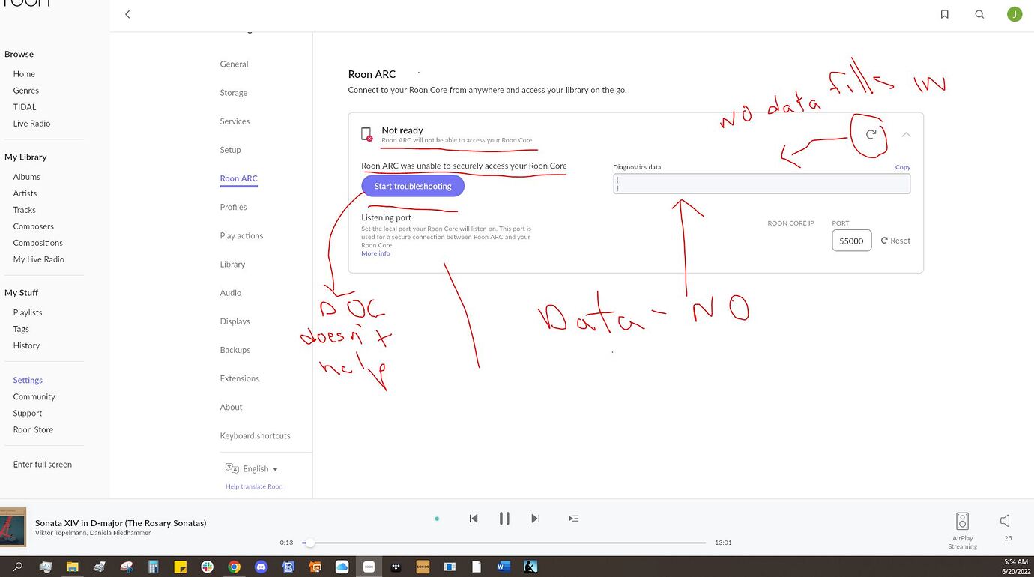The height and width of the screenshot is (577, 1034).
Task: Open the user profile avatar
Action: 1014,14
